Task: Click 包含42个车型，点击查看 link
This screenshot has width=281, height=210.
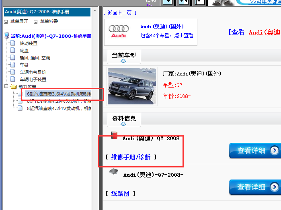Action: 167,35
